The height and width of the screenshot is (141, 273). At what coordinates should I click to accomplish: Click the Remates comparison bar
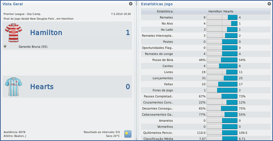point(222,17)
